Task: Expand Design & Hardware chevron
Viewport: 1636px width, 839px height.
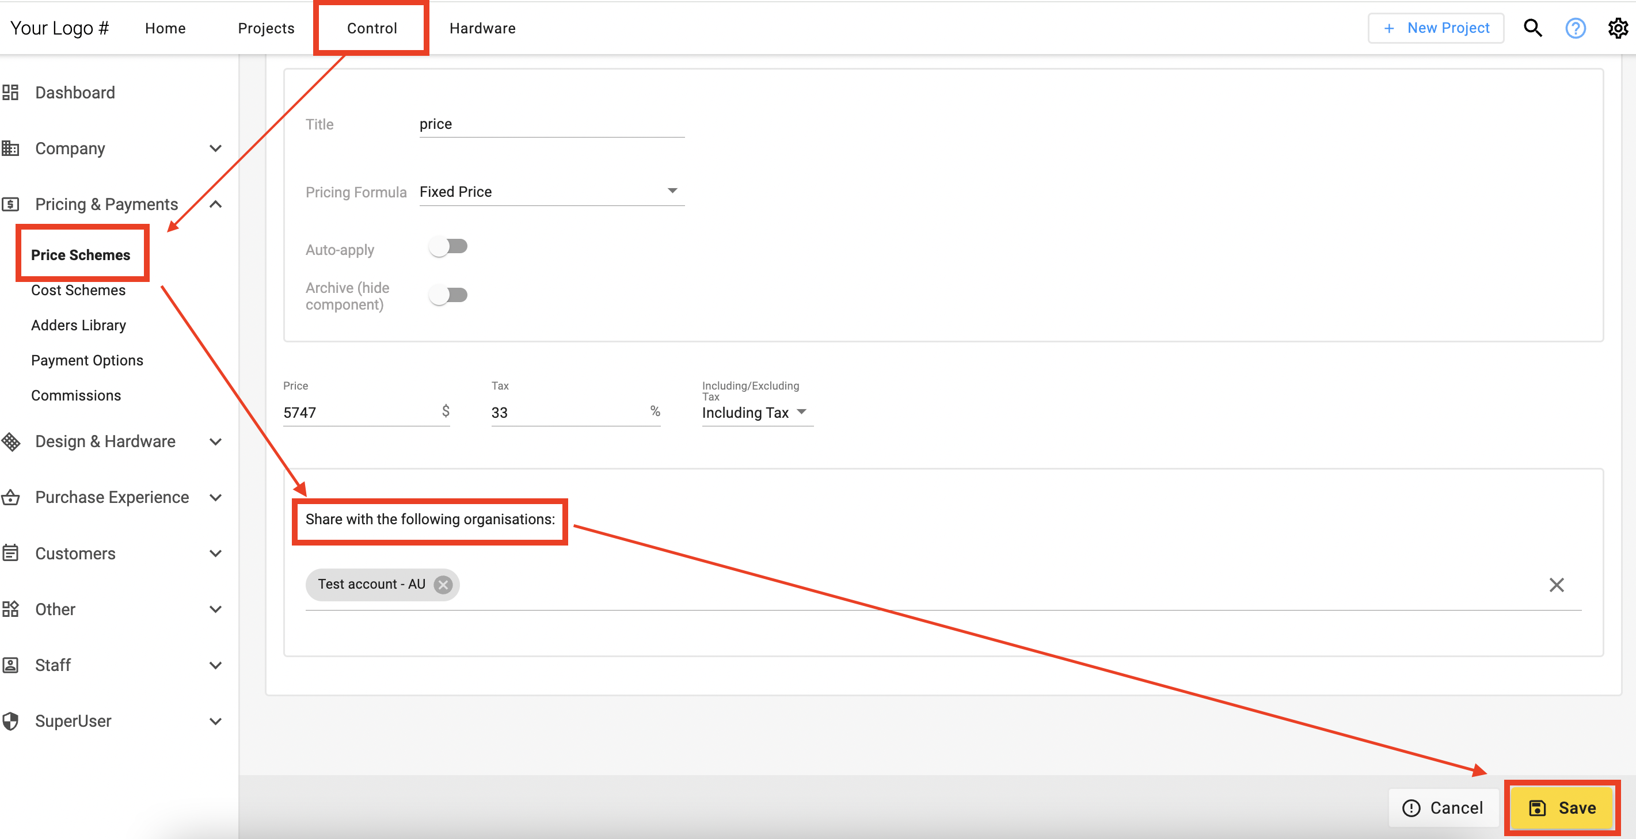Action: [216, 442]
